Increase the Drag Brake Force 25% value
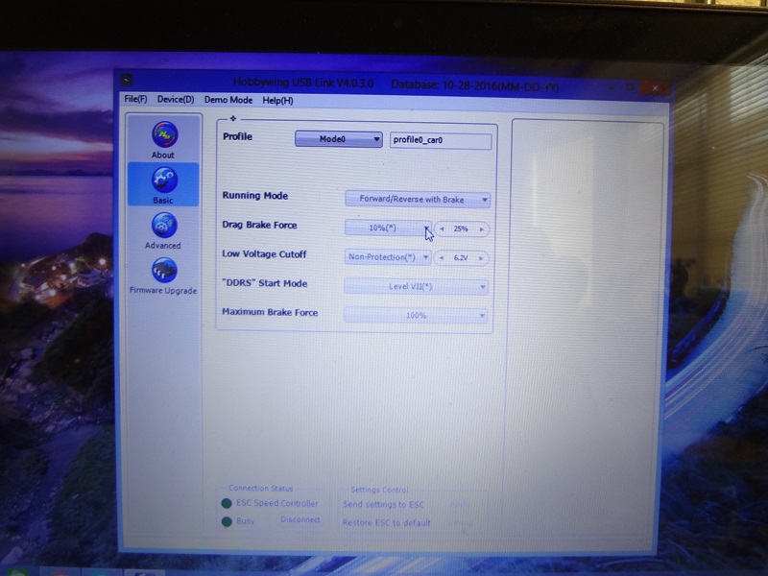Viewport: 768px width, 576px height. coord(482,229)
